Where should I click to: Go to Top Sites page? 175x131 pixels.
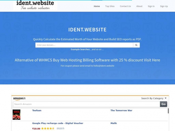(110, 6)
